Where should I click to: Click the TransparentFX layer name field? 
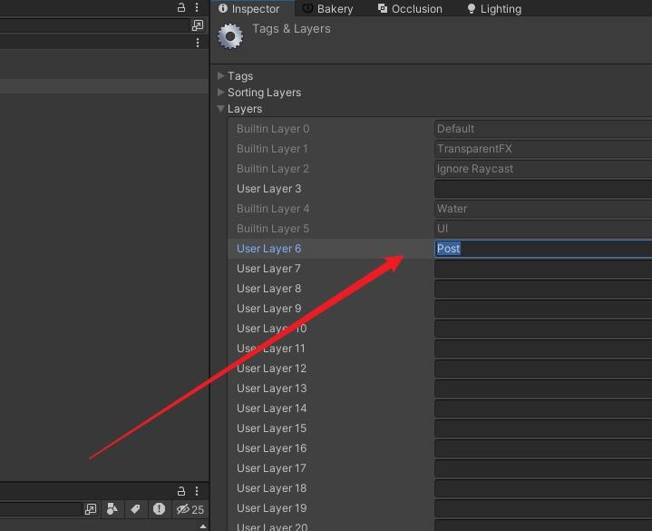click(543, 149)
